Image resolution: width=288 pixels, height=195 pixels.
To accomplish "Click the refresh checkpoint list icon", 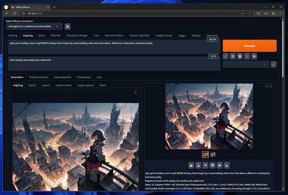I will [x=67, y=27].
